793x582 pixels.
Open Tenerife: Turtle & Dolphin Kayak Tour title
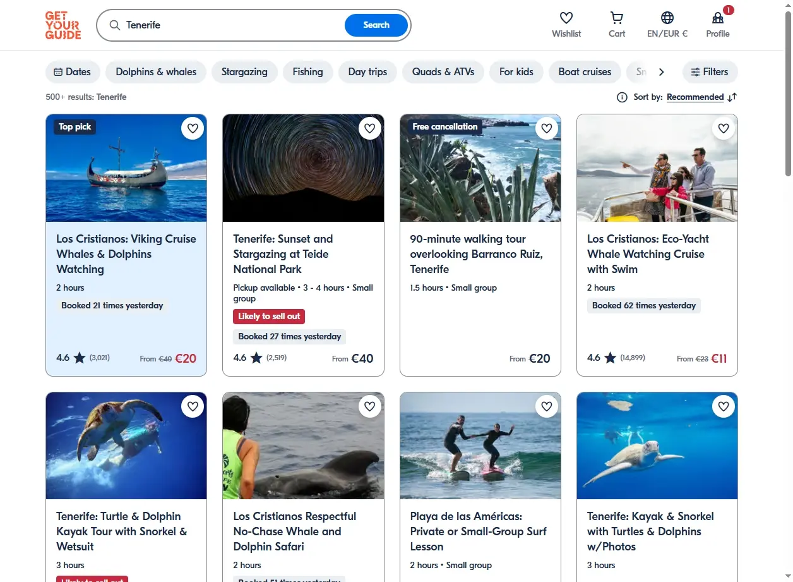coord(122,531)
